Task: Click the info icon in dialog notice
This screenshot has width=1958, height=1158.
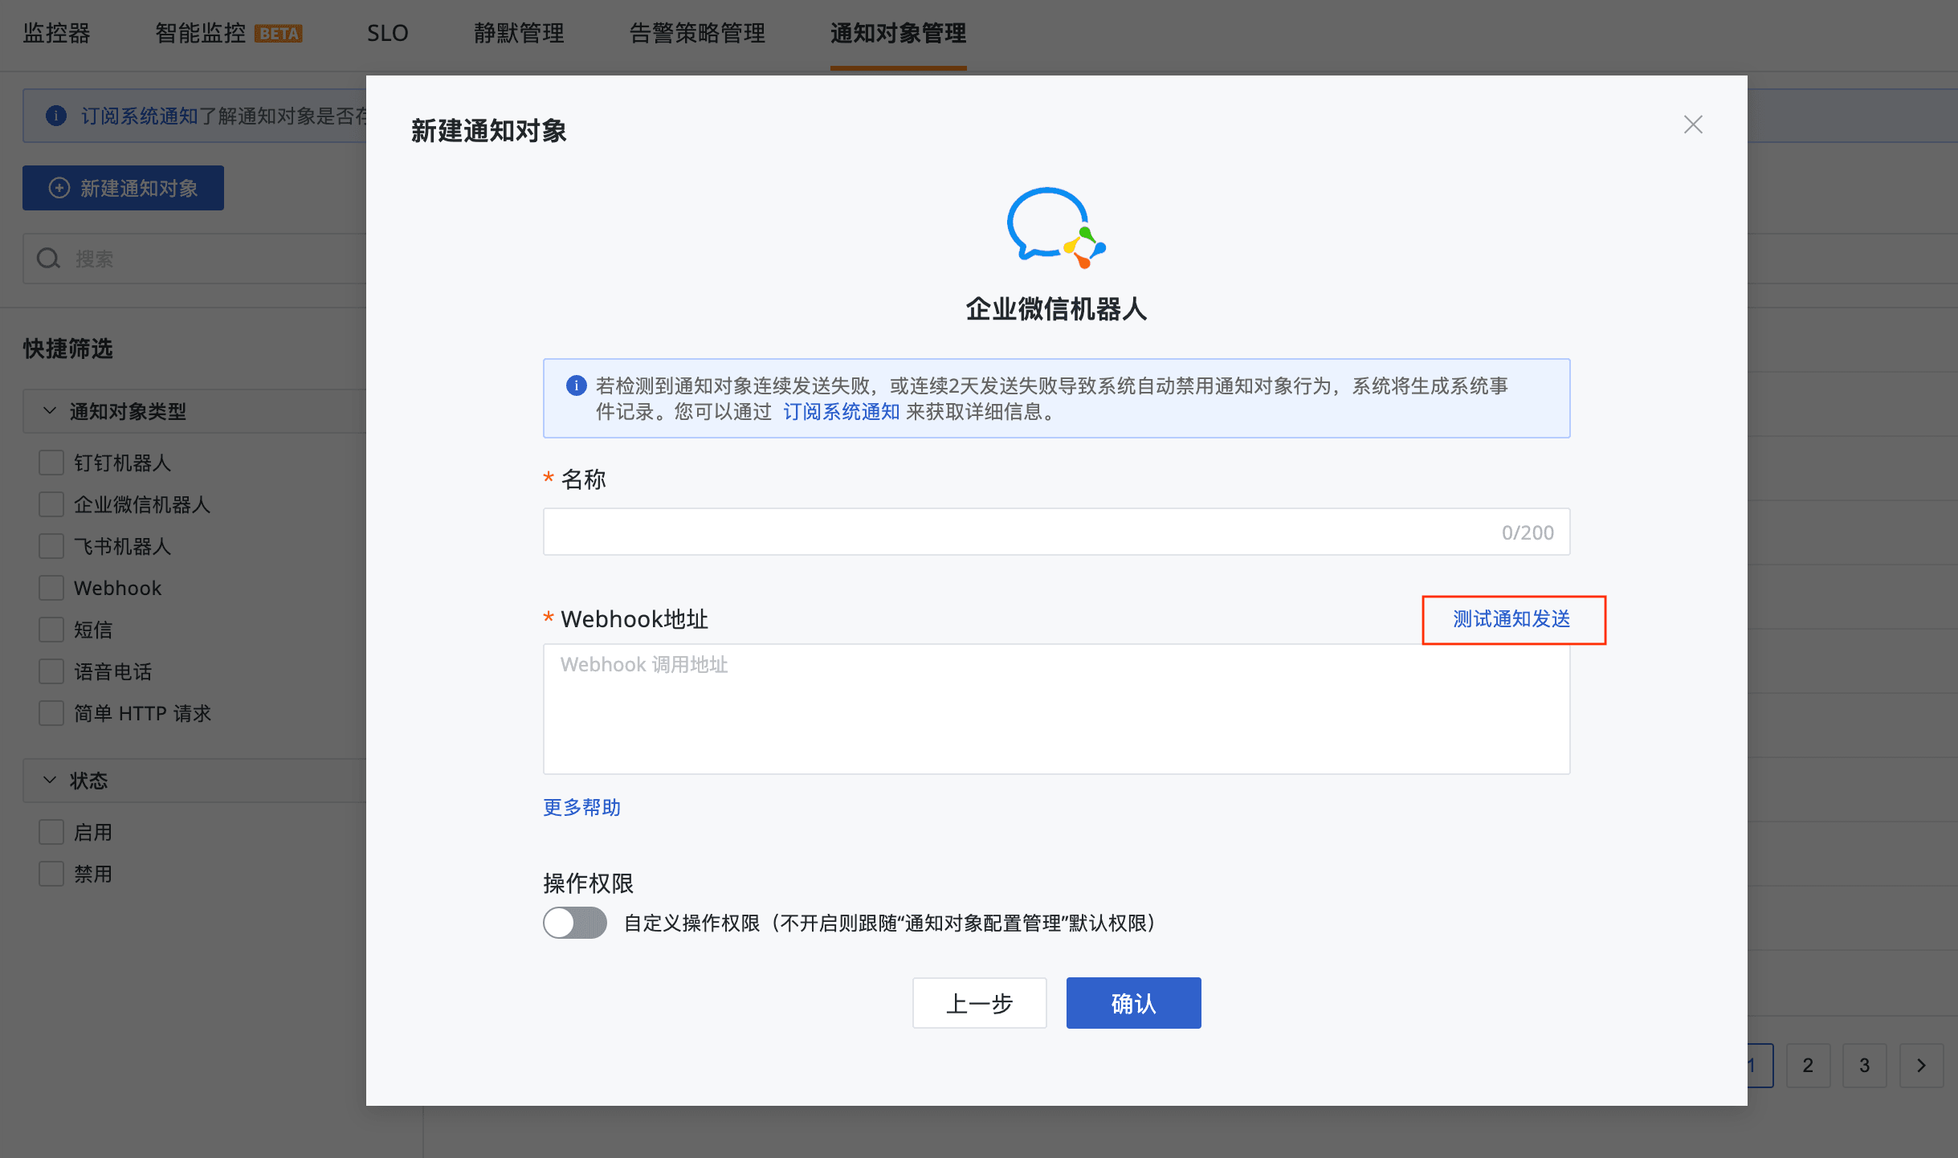Action: [x=576, y=386]
